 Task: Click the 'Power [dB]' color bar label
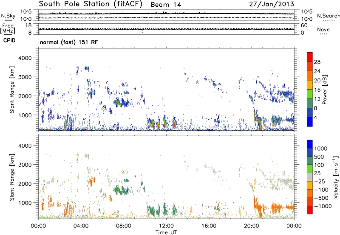(324, 90)
